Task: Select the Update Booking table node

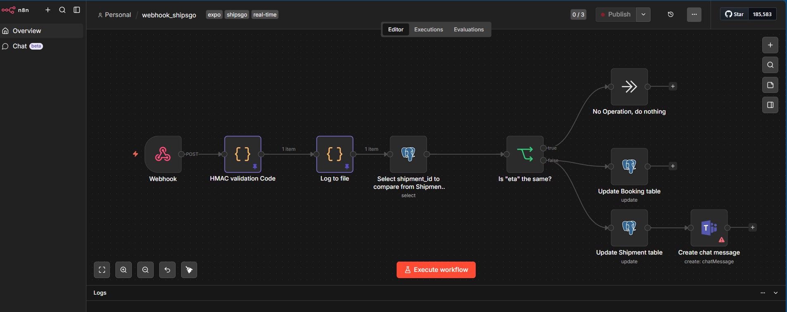Action: click(x=629, y=167)
